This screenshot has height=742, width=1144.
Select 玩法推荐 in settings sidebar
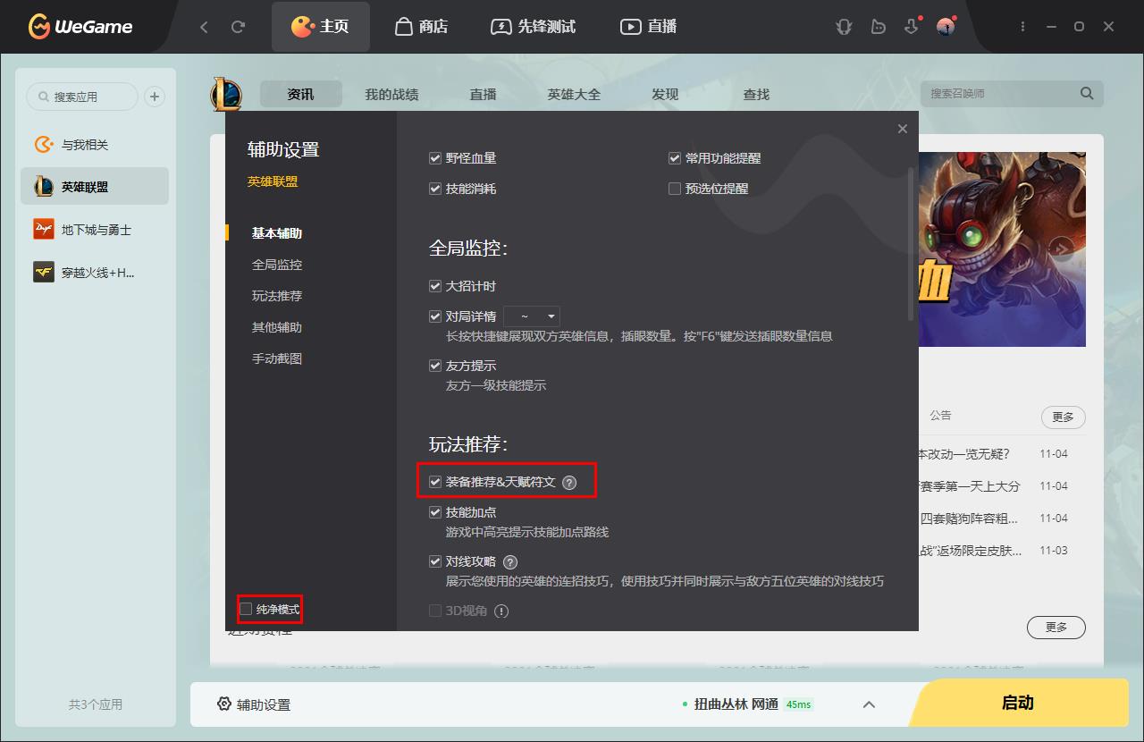277,296
